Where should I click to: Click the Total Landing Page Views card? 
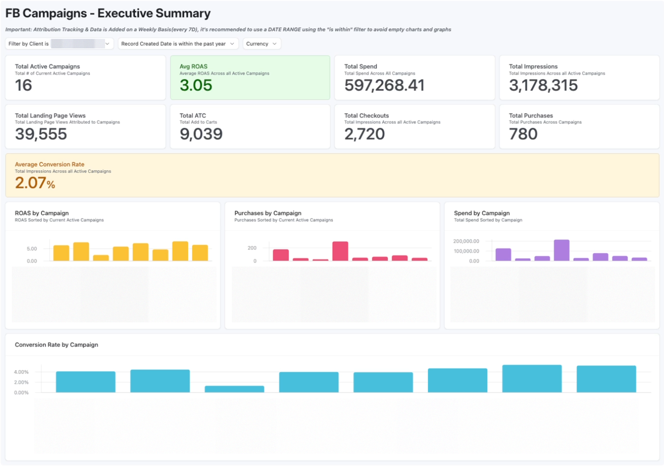pyautogui.click(x=85, y=126)
